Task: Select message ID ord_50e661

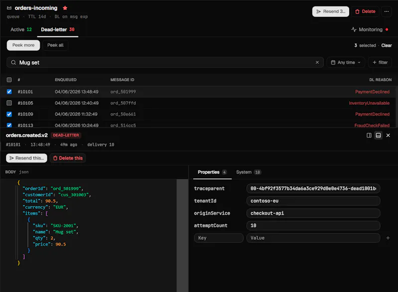Action: pos(123,114)
